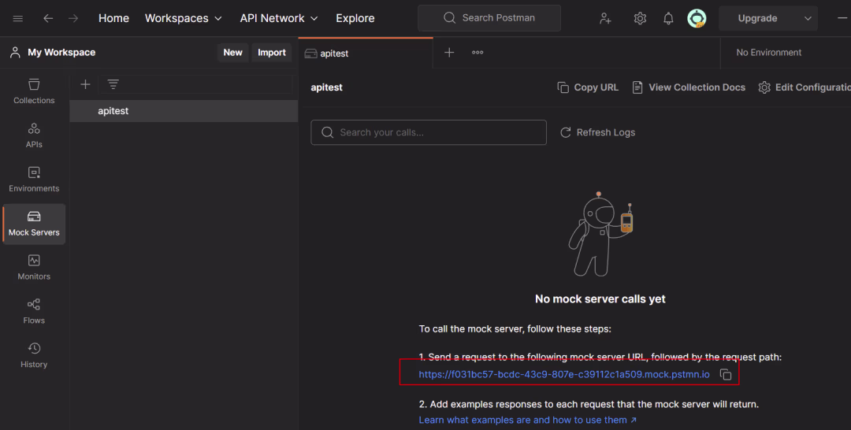Select Mock Servers in the sidebar
851x430 pixels.
34,224
